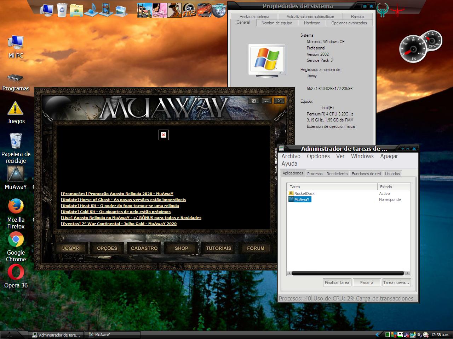Click the SHOP button in MuAwaY
Viewport: 453px width, 339px height.
(182, 248)
